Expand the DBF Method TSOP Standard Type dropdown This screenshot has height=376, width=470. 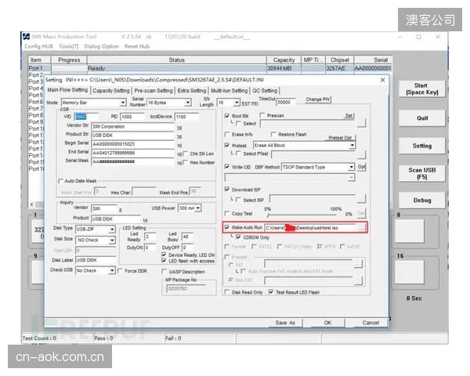(x=351, y=167)
